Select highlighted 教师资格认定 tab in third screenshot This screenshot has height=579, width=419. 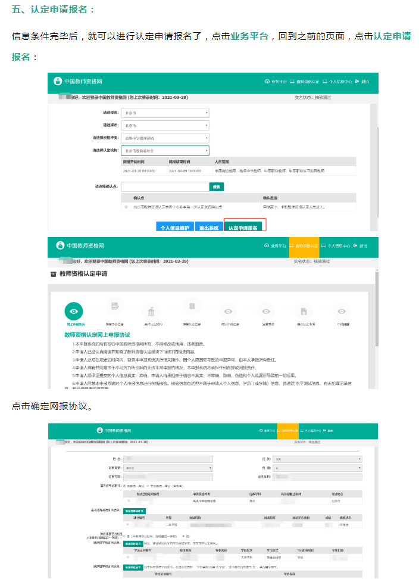(x=287, y=431)
